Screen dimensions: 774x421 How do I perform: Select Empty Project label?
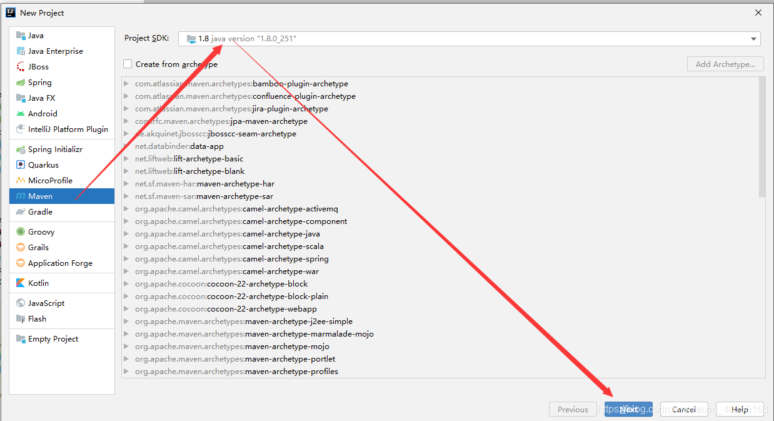coord(53,339)
